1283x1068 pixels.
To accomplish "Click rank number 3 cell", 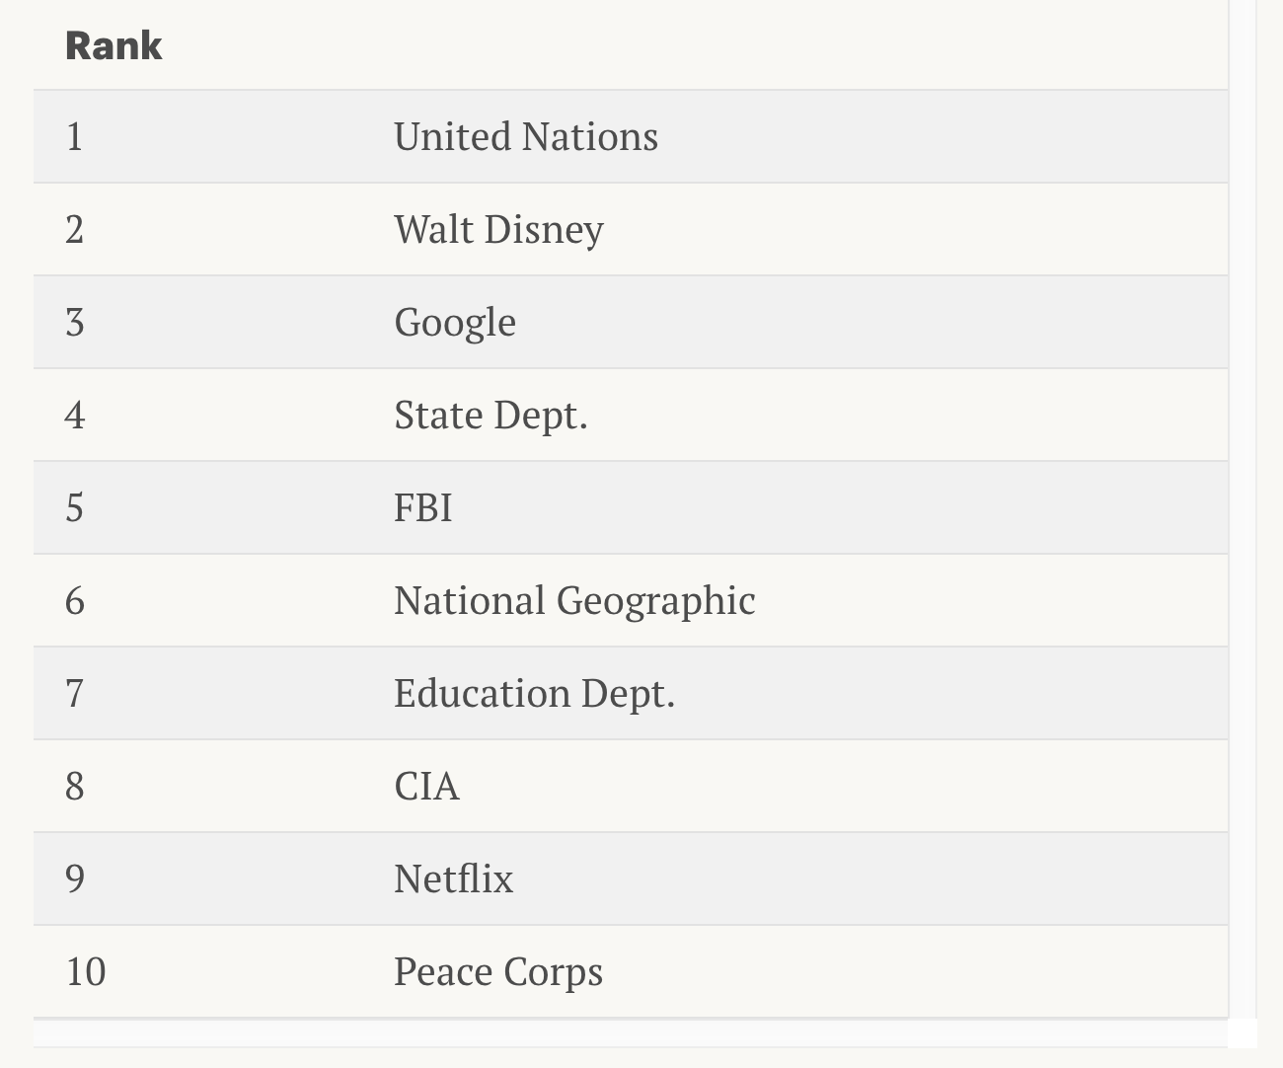I will 74,323.
